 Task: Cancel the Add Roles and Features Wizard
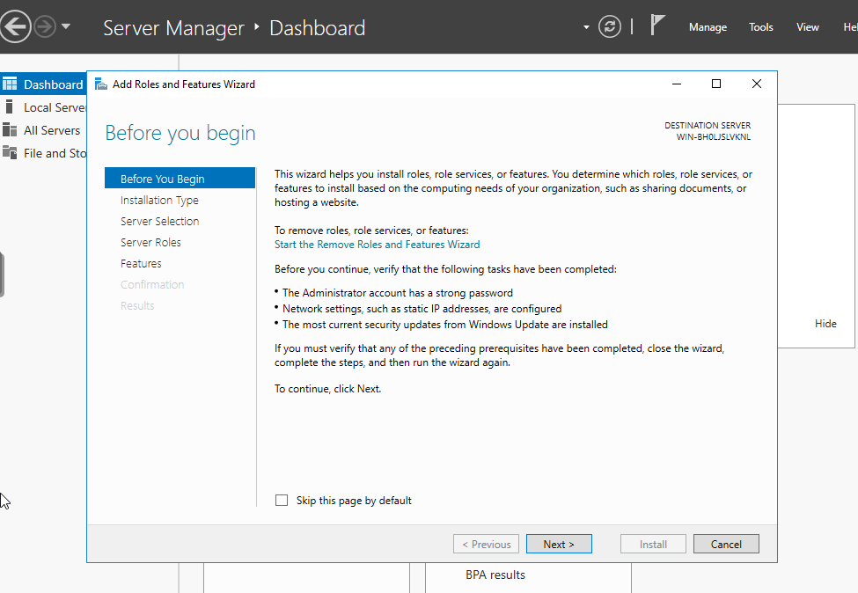tap(726, 544)
